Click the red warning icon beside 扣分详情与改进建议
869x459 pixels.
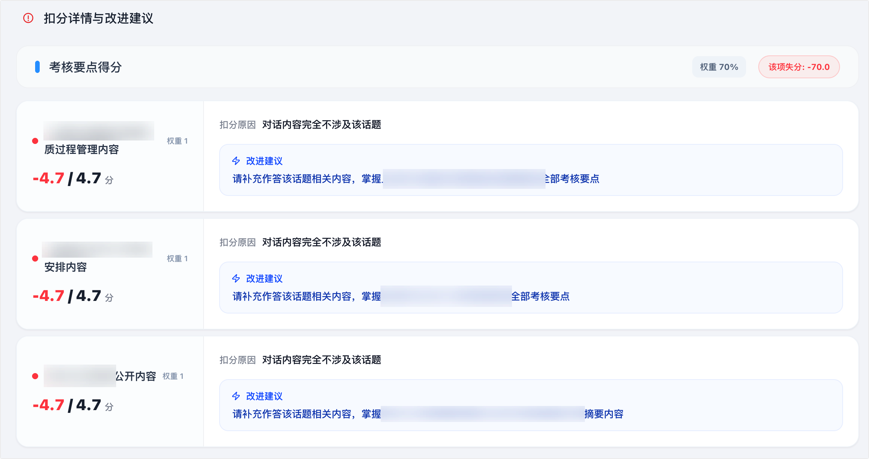pyautogui.click(x=28, y=18)
